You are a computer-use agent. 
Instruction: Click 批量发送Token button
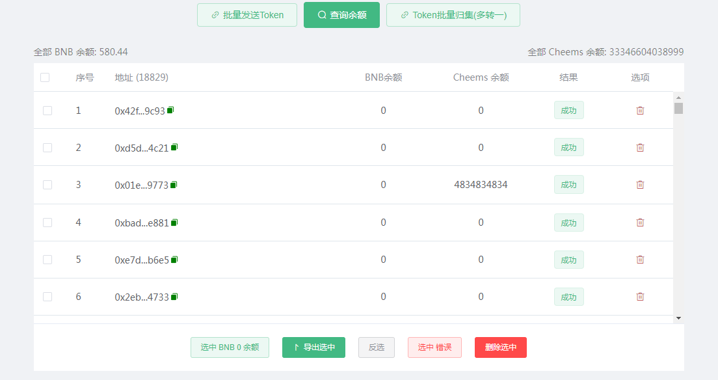(247, 15)
